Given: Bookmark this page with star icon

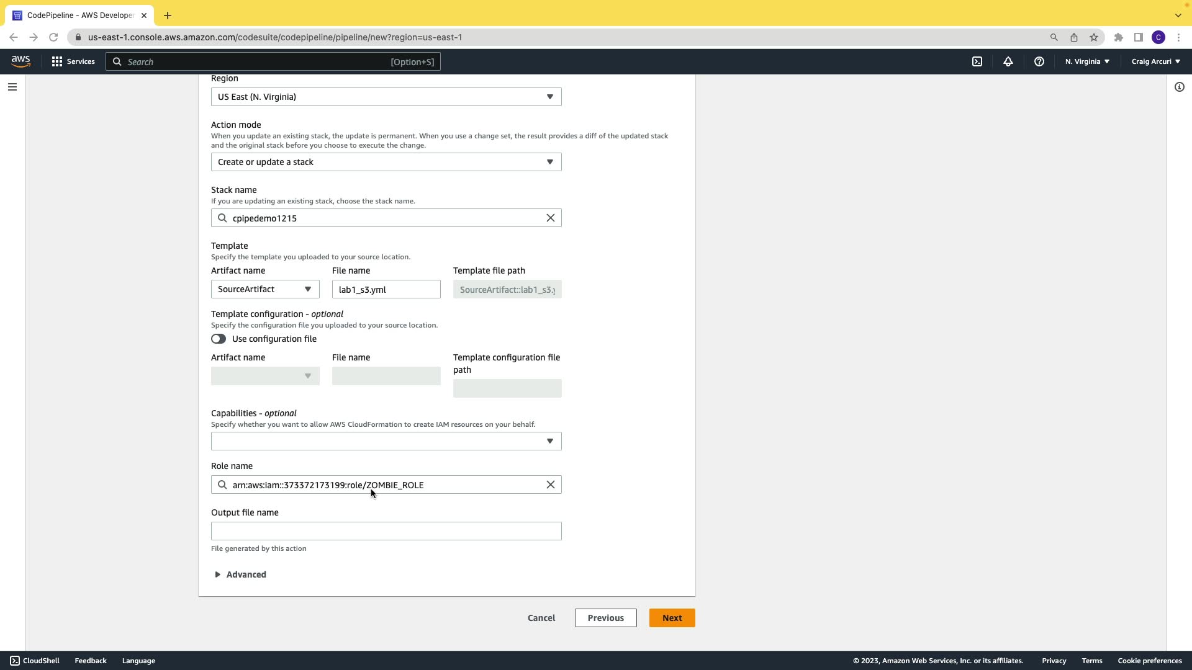Looking at the screenshot, I should pos(1093,37).
